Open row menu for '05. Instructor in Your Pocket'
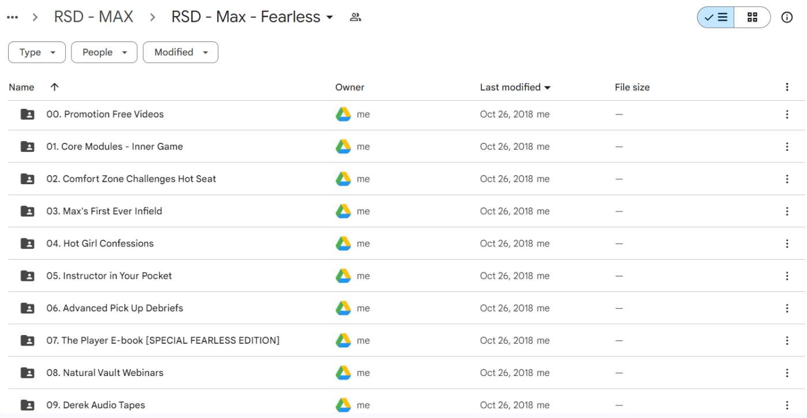Viewport: 807px width, 418px height. point(787,276)
